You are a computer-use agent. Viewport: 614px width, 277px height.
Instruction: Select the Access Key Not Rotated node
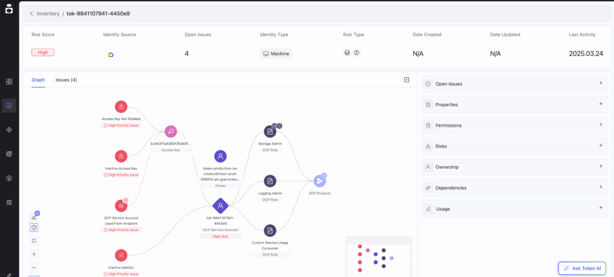[121, 106]
